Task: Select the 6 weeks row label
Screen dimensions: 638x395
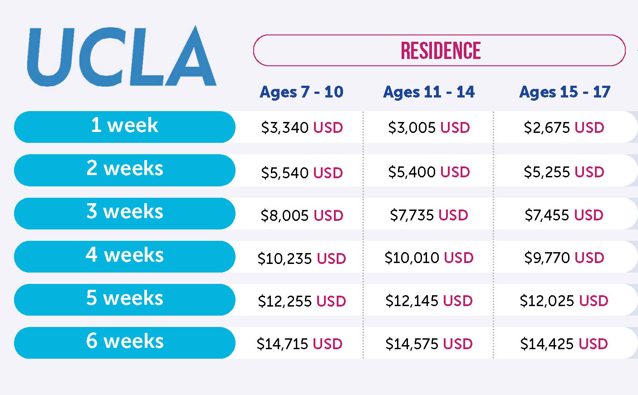Action: tap(125, 342)
